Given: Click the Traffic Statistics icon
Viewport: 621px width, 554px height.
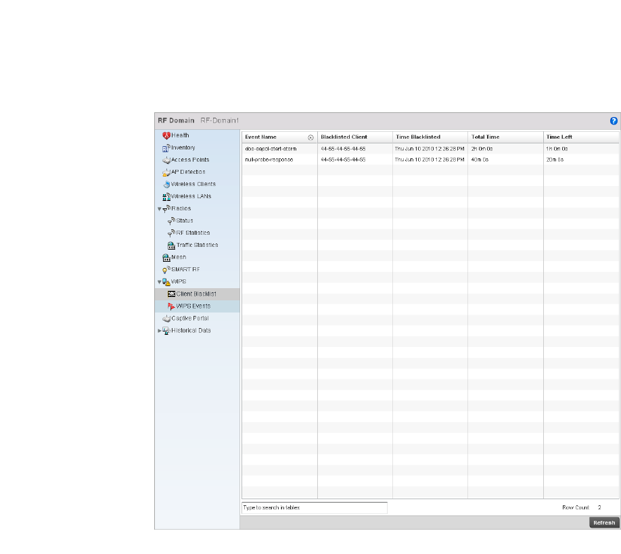Looking at the screenshot, I should coord(172,246).
